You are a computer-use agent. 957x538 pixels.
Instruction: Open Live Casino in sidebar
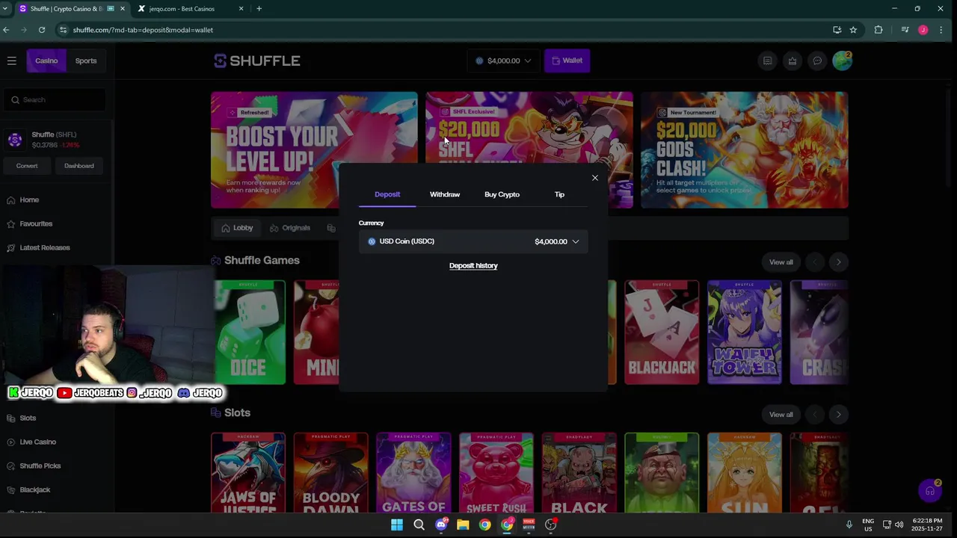37,442
